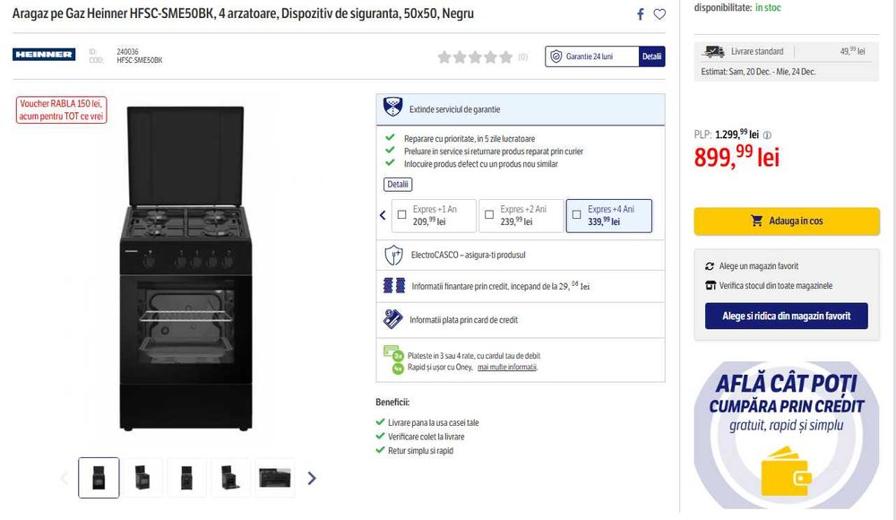Click the Heinner brand logo

(x=44, y=55)
